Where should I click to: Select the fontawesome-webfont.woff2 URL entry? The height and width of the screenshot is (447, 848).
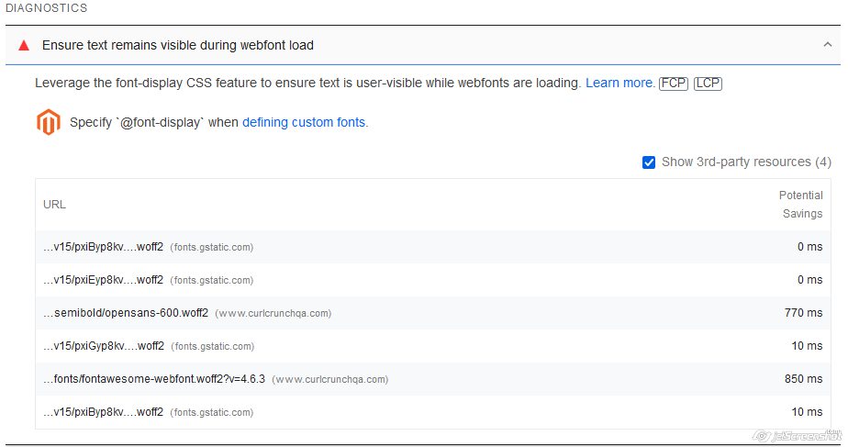point(154,379)
